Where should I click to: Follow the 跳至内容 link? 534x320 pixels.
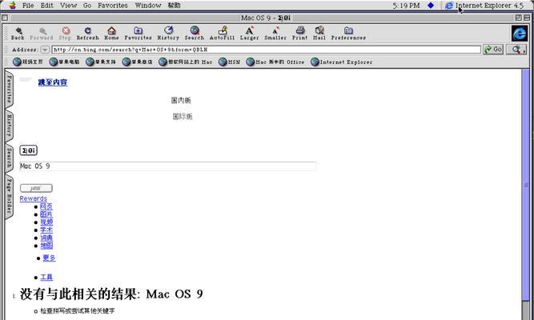(53, 82)
